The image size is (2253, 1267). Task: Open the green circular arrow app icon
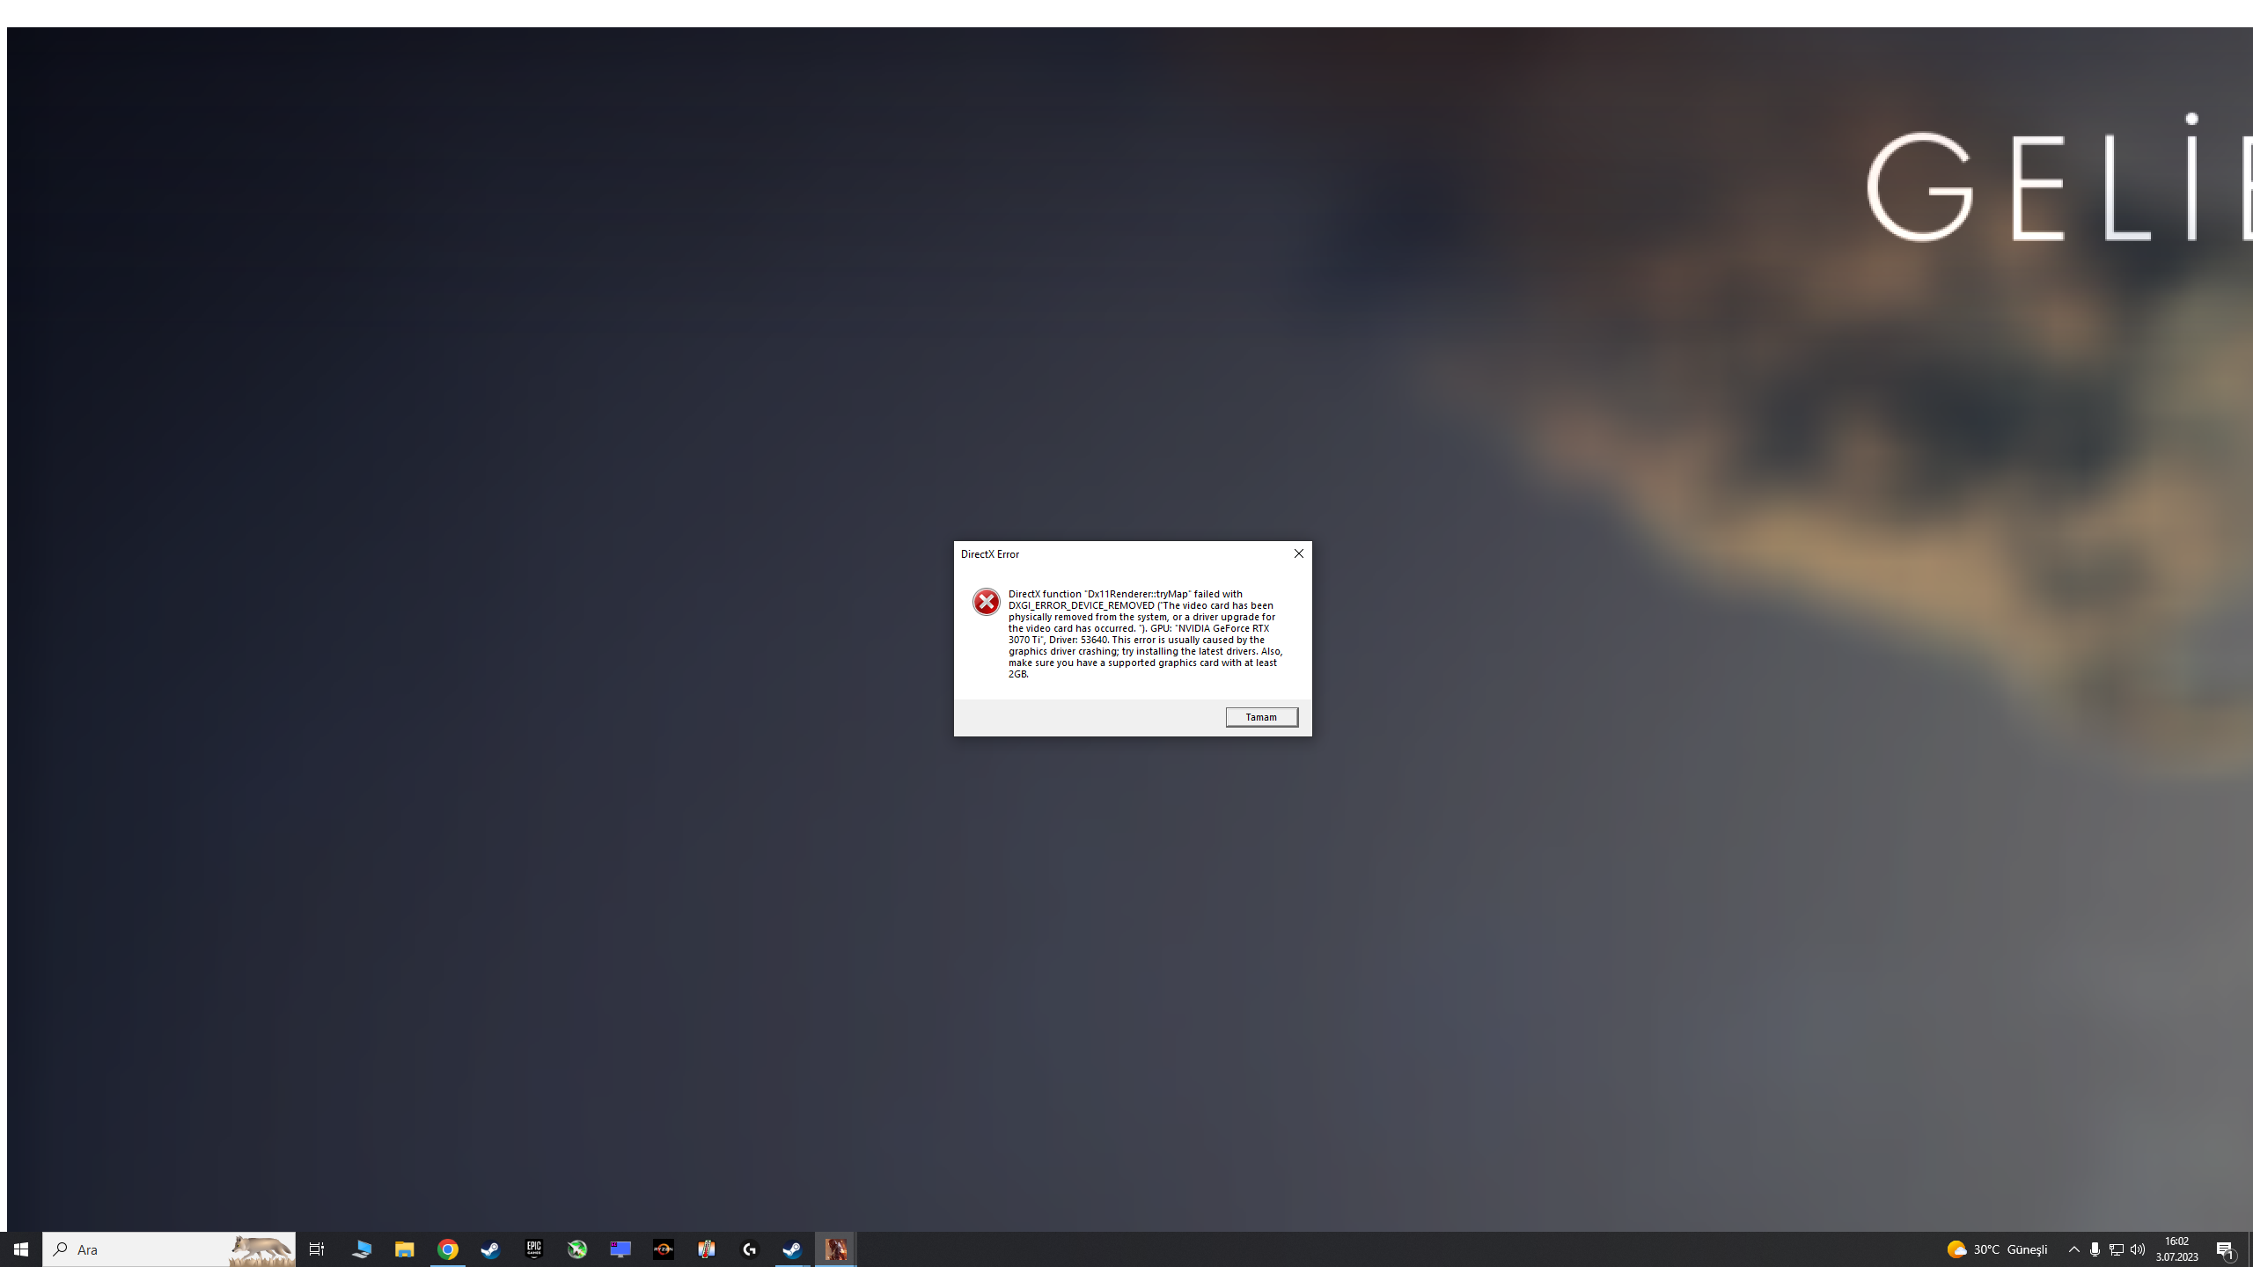click(x=577, y=1249)
